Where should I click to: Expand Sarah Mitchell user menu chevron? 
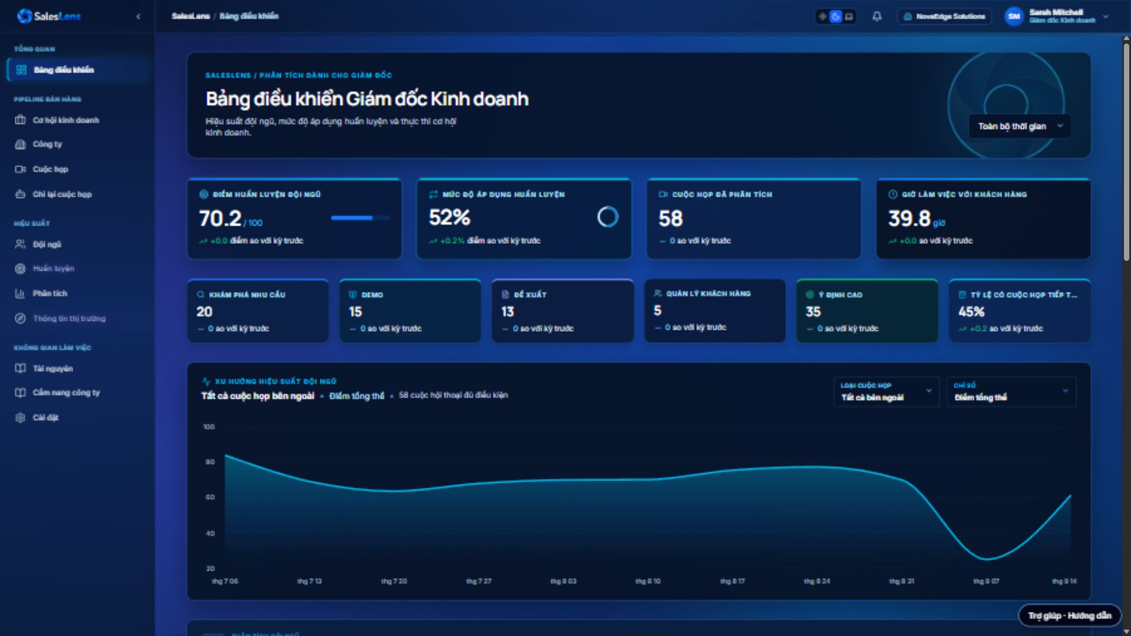pos(1106,16)
